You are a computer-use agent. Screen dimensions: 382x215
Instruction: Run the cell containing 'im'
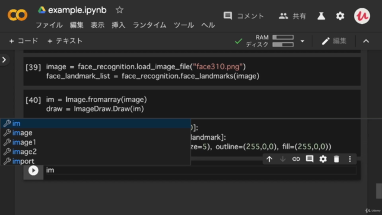tap(33, 170)
